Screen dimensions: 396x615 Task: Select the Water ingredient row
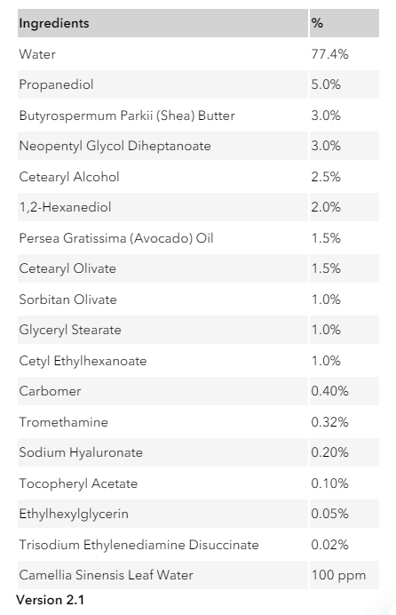click(198, 54)
